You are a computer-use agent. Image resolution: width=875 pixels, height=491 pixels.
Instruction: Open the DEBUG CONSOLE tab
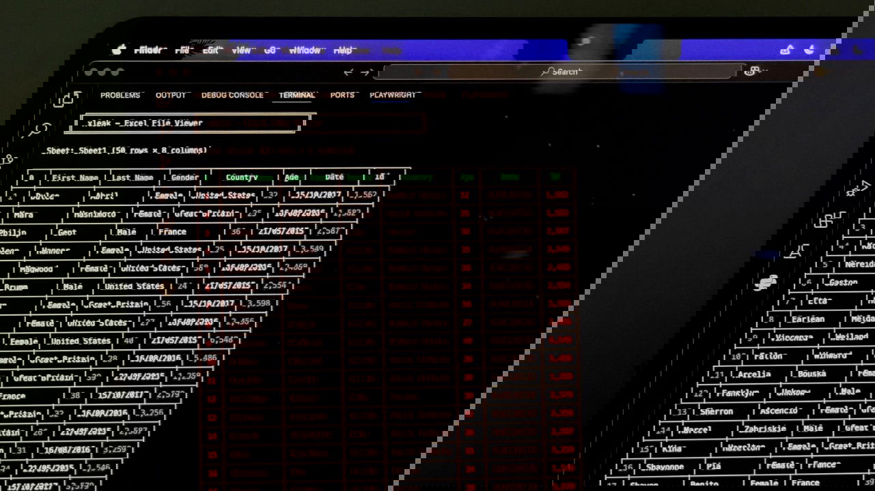click(232, 95)
